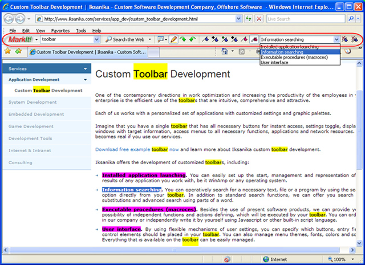Click the Add to Favorites star icon
Image resolution: width=365 pixels, height=265 pixels.
tap(18, 51)
